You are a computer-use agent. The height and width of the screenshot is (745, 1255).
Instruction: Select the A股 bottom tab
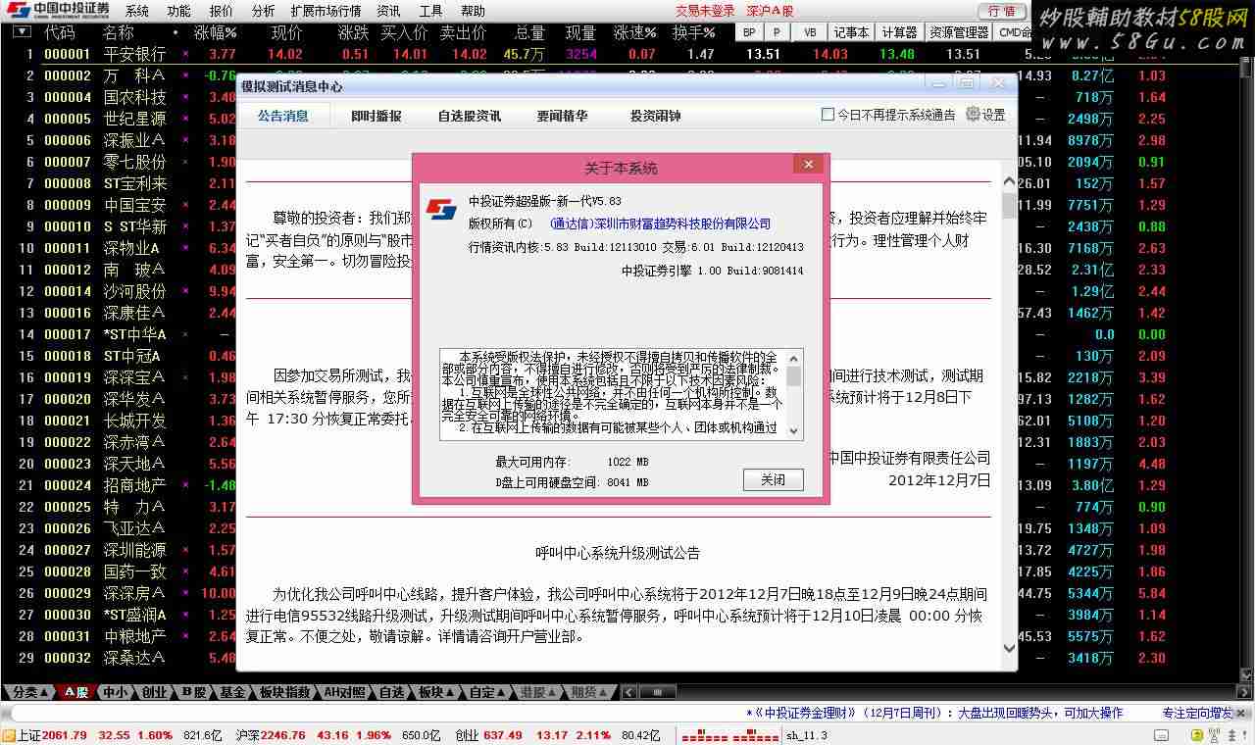point(77,692)
